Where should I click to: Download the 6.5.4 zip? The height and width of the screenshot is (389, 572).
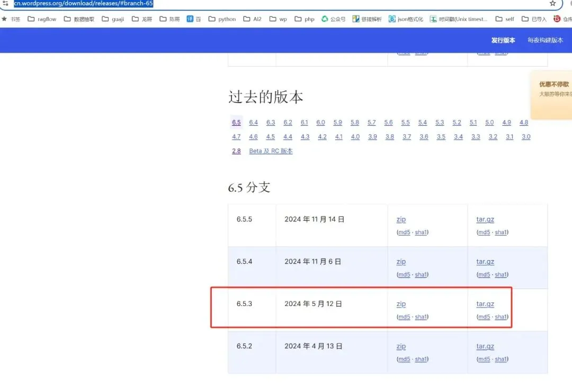coord(401,262)
